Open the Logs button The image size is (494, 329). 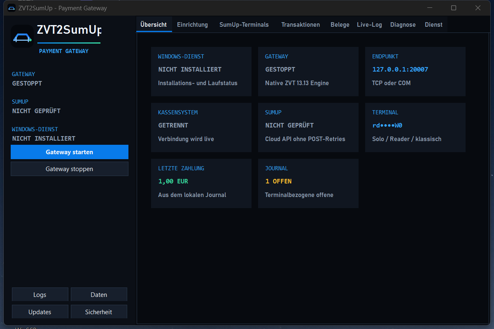(x=40, y=295)
